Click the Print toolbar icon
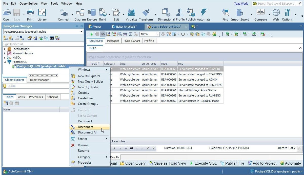304x175 pixels. (30, 15)
